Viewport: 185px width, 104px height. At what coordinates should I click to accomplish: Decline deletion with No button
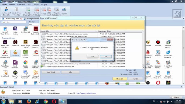[x=106, y=57]
